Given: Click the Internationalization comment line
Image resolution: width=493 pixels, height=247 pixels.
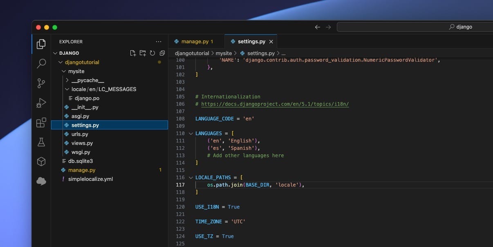Looking at the screenshot, I should [x=228, y=97].
